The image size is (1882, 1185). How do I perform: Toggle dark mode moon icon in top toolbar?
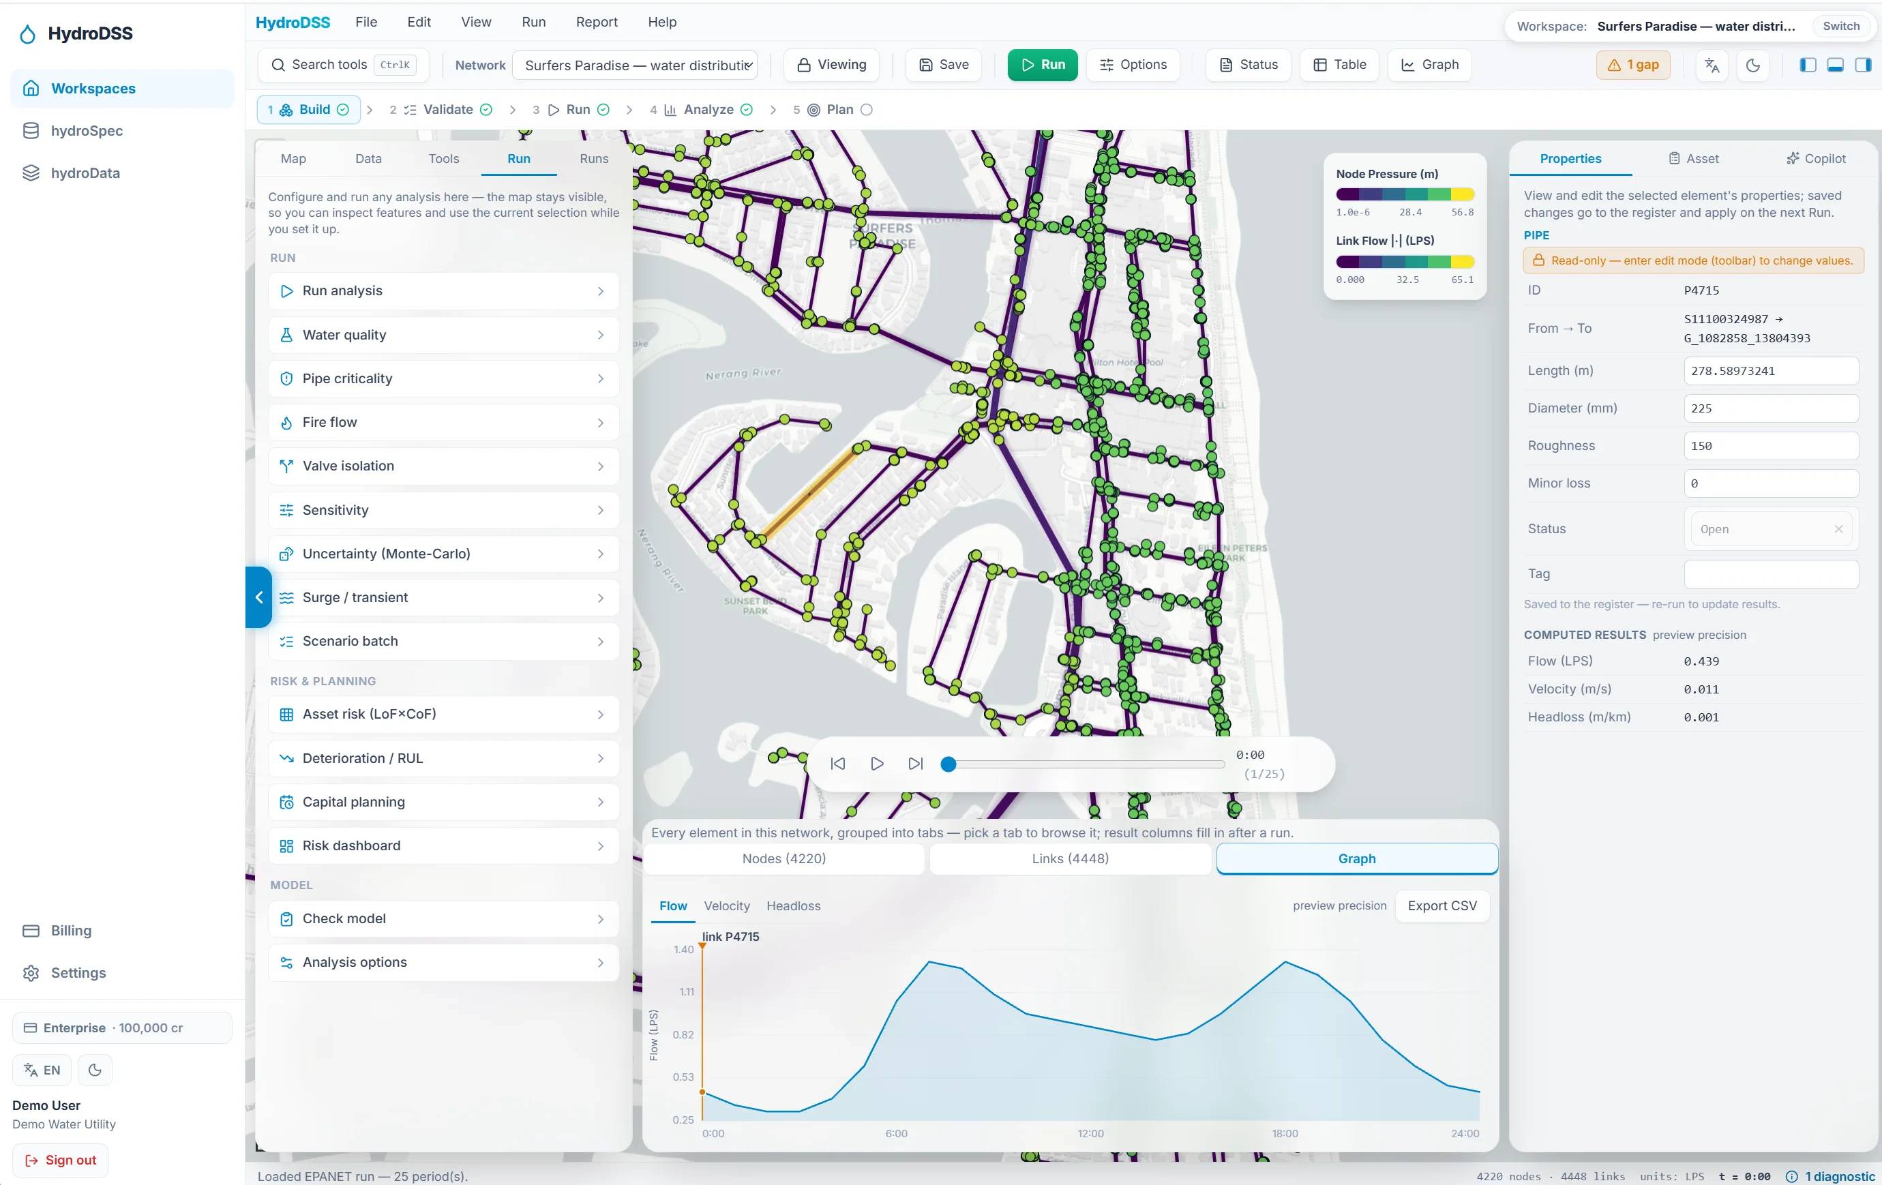1753,65
